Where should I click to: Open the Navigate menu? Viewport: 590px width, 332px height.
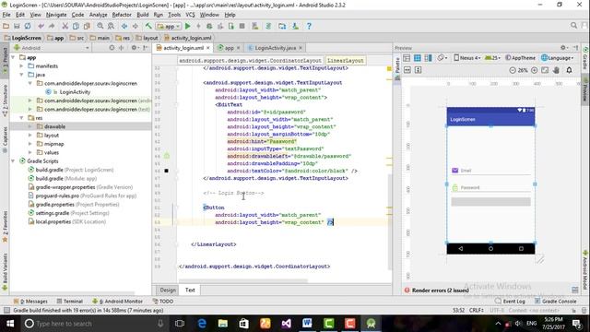coord(56,15)
